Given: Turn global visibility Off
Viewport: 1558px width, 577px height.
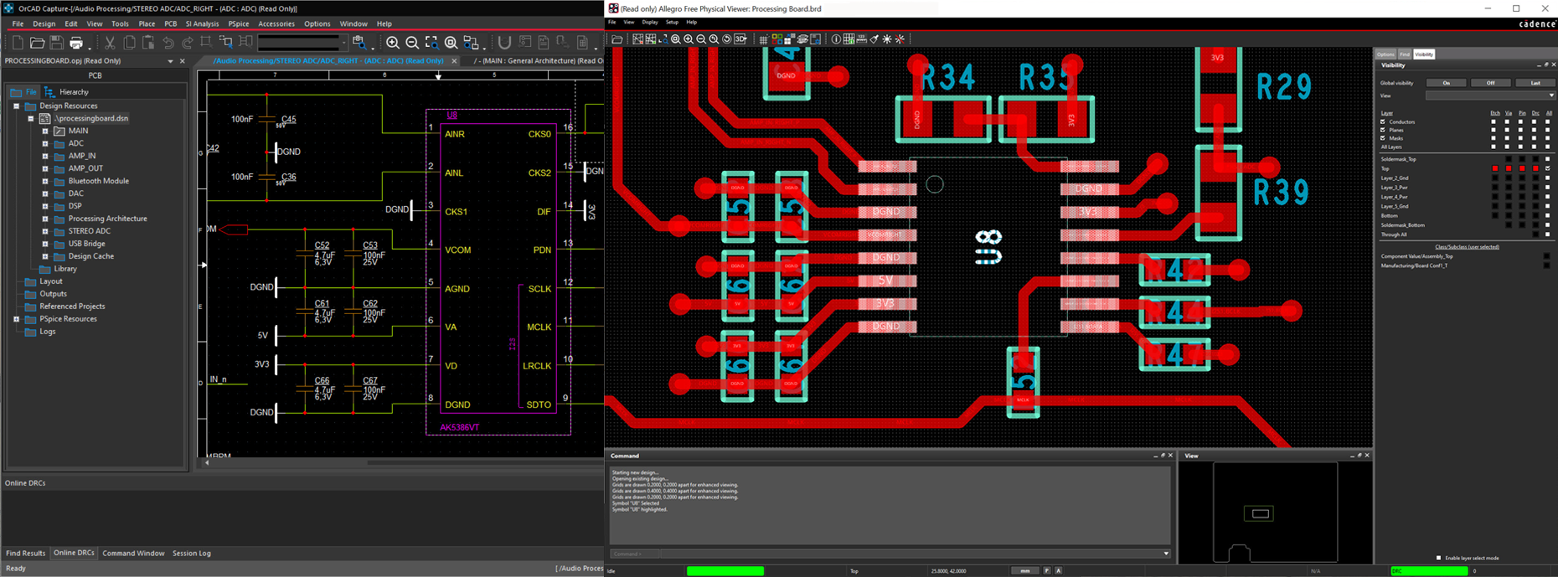Looking at the screenshot, I should click(x=1490, y=83).
